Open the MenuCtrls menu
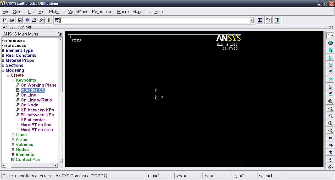335x180 pixels. coord(142,11)
